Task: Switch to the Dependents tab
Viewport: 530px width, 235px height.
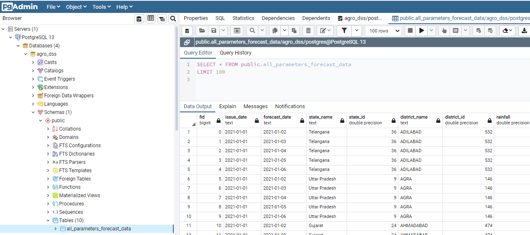Action: click(x=316, y=18)
